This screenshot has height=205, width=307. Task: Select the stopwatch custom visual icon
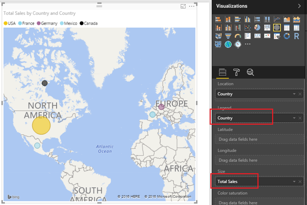point(238,44)
